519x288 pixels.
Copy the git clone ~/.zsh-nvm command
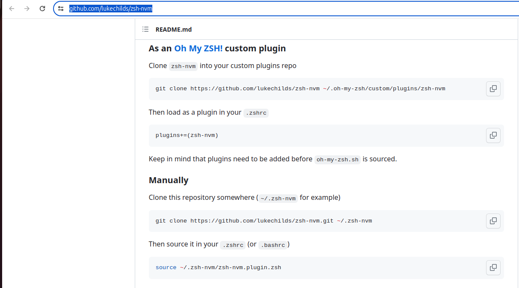pos(493,221)
